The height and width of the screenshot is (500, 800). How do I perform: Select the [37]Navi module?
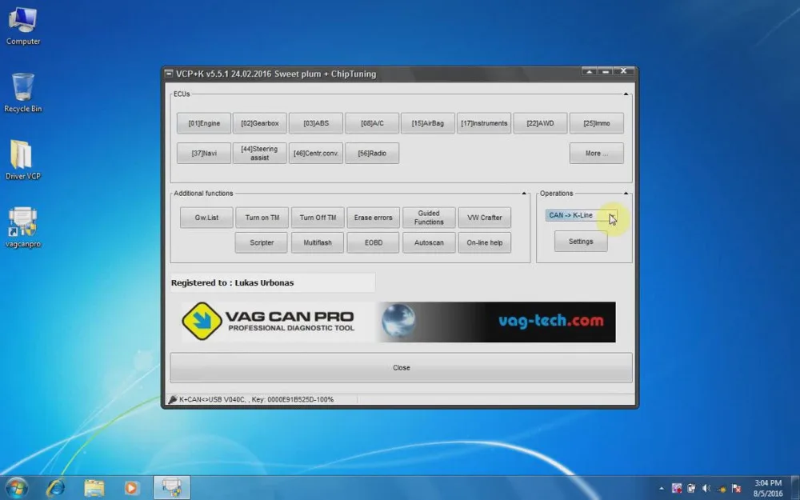pyautogui.click(x=203, y=153)
